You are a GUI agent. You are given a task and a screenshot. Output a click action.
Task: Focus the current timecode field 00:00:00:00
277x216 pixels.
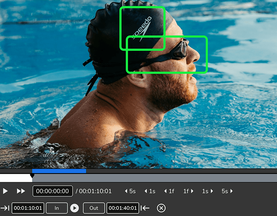point(53,191)
